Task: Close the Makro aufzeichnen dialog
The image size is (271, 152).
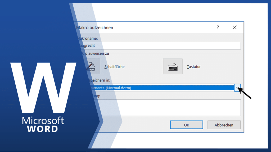Action: click(x=234, y=27)
